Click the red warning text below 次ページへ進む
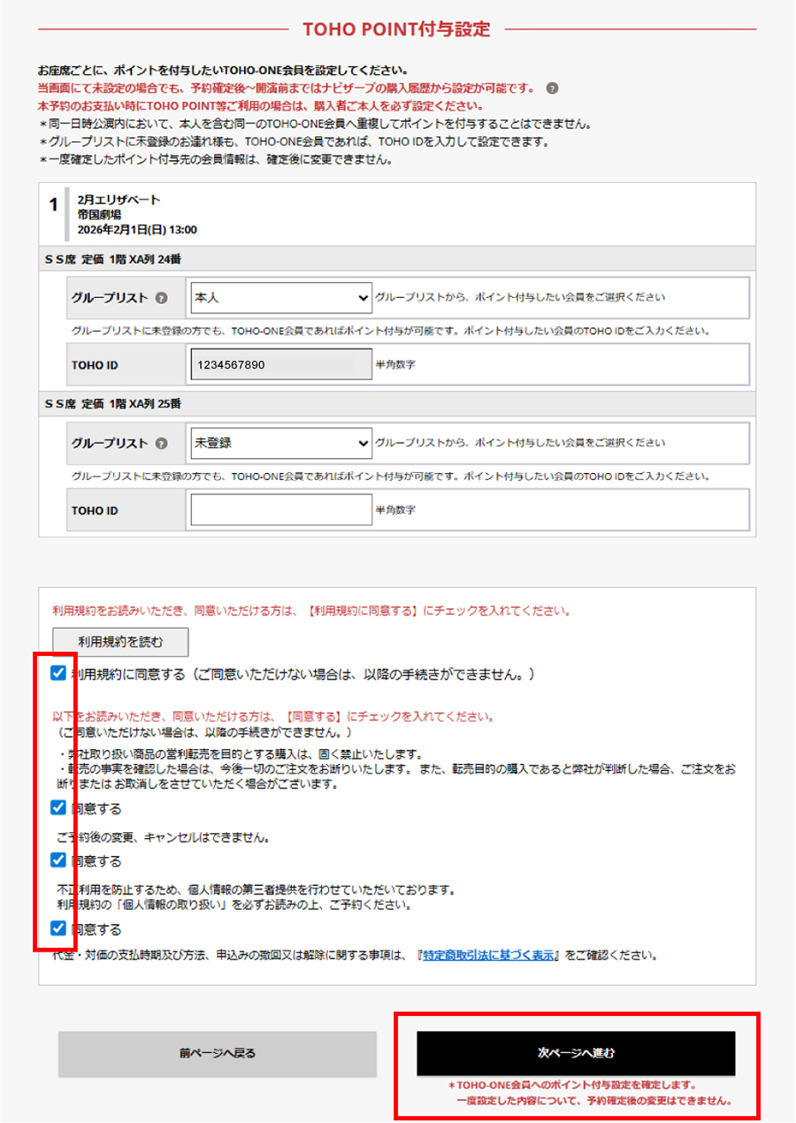Viewport: 796px width, 1123px height. 576,1093
